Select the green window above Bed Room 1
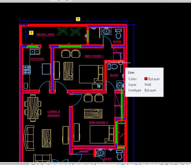The width and height of the screenshot is (191, 165). 70,46
